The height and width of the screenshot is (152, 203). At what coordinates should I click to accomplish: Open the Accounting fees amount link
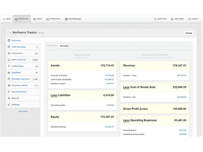[183, 130]
